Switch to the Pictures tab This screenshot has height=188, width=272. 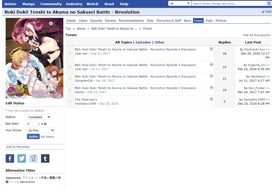coord(221,21)
